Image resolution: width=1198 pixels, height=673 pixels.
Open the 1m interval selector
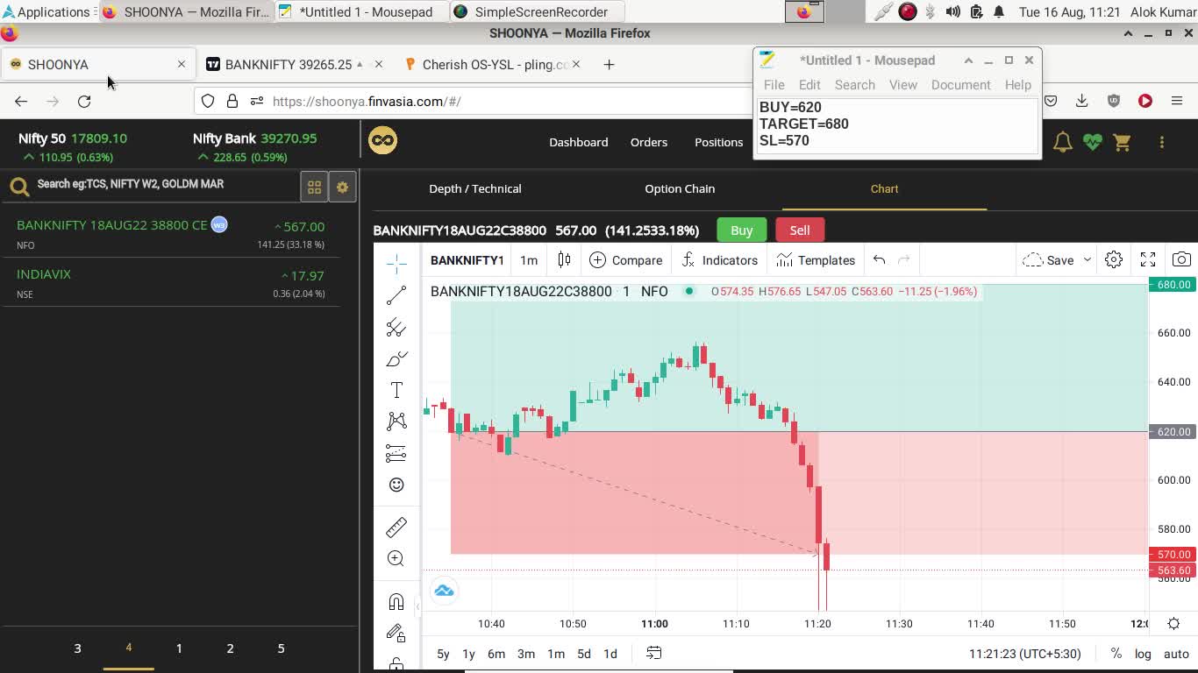pyautogui.click(x=529, y=260)
